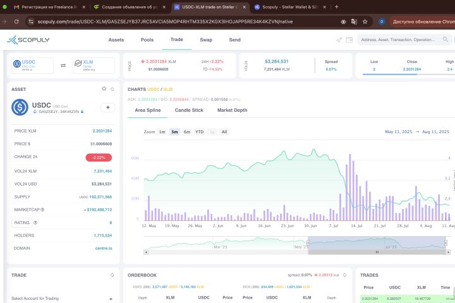This screenshot has height=303, width=455.
Task: Click the GA5ZSEJY...34K4KZVN issuer address
Action: coord(59,112)
